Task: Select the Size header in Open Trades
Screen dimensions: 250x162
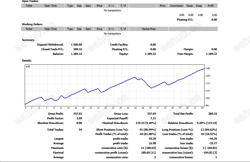Action: point(79,6)
